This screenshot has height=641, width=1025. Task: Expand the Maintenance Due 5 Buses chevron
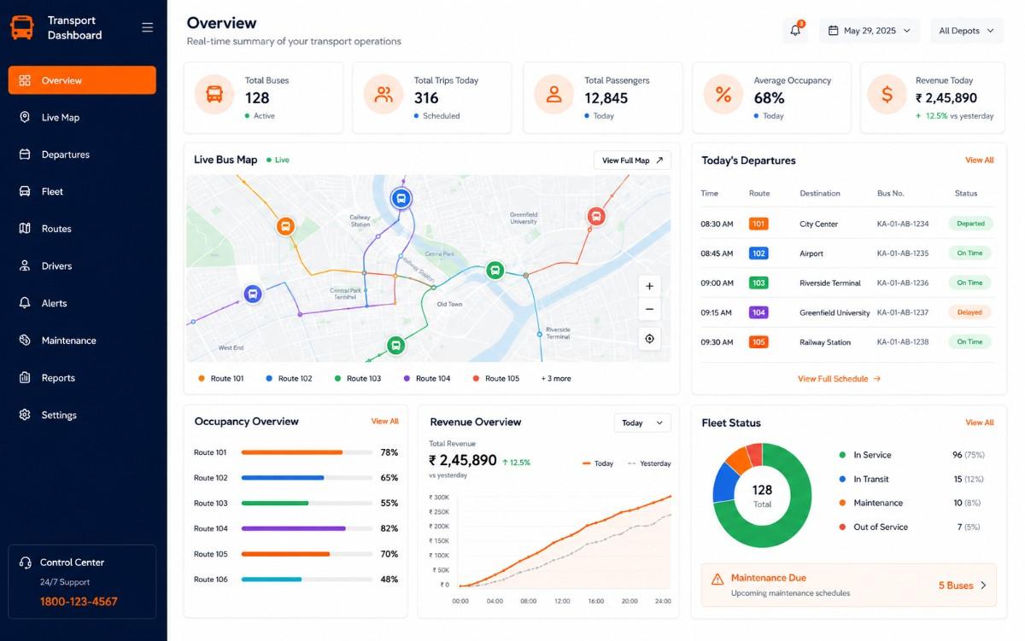[983, 586]
